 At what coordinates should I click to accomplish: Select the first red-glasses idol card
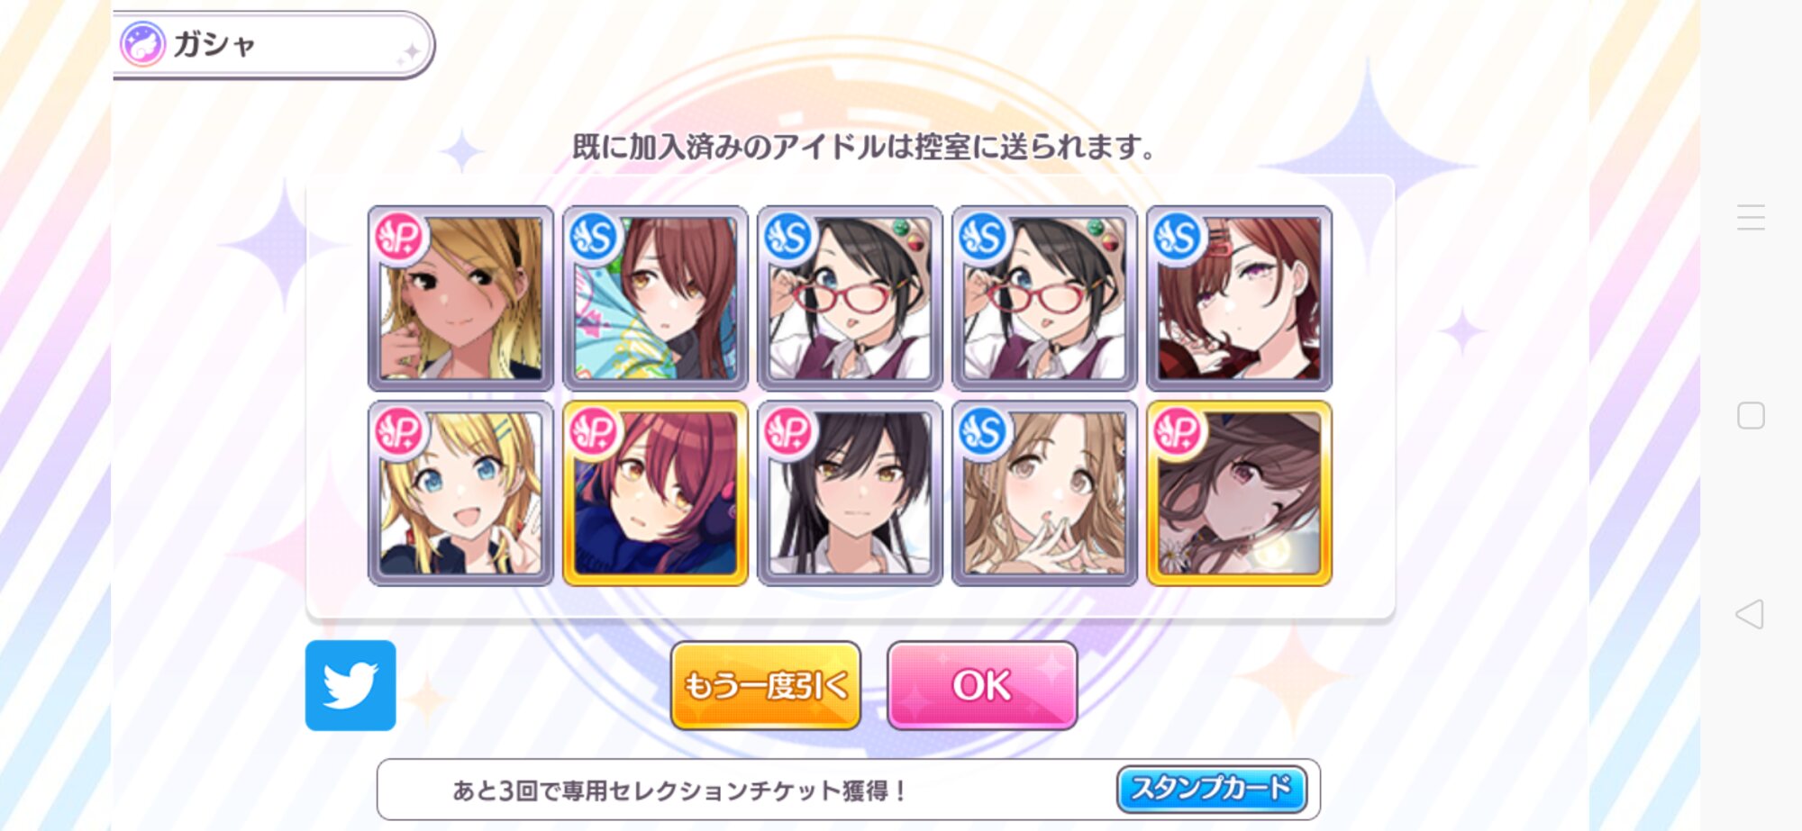850,298
